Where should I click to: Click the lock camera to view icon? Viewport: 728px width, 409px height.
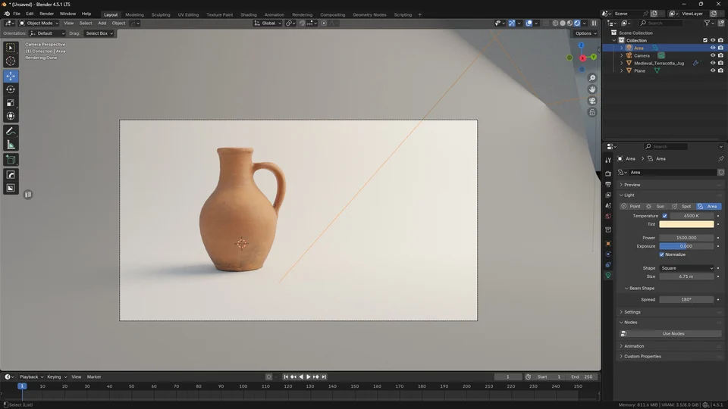tap(592, 112)
